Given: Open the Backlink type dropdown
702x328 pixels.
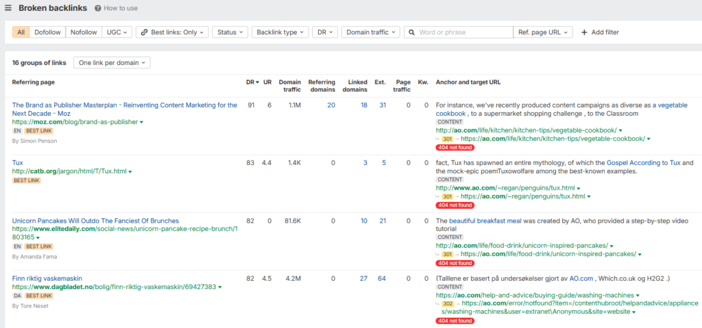Looking at the screenshot, I should point(280,32).
